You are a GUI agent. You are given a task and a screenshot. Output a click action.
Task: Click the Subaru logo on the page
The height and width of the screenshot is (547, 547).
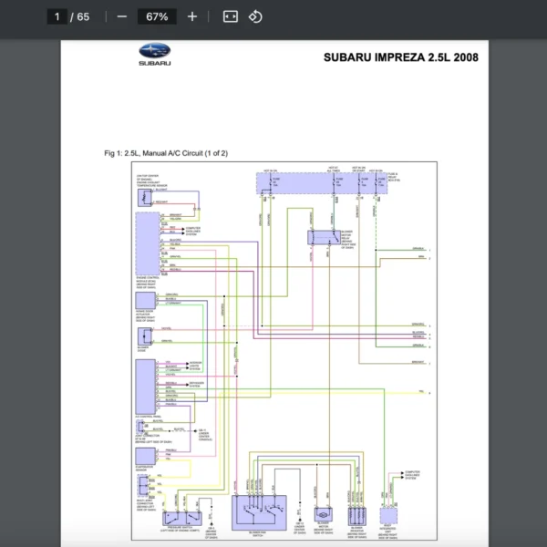tap(155, 55)
